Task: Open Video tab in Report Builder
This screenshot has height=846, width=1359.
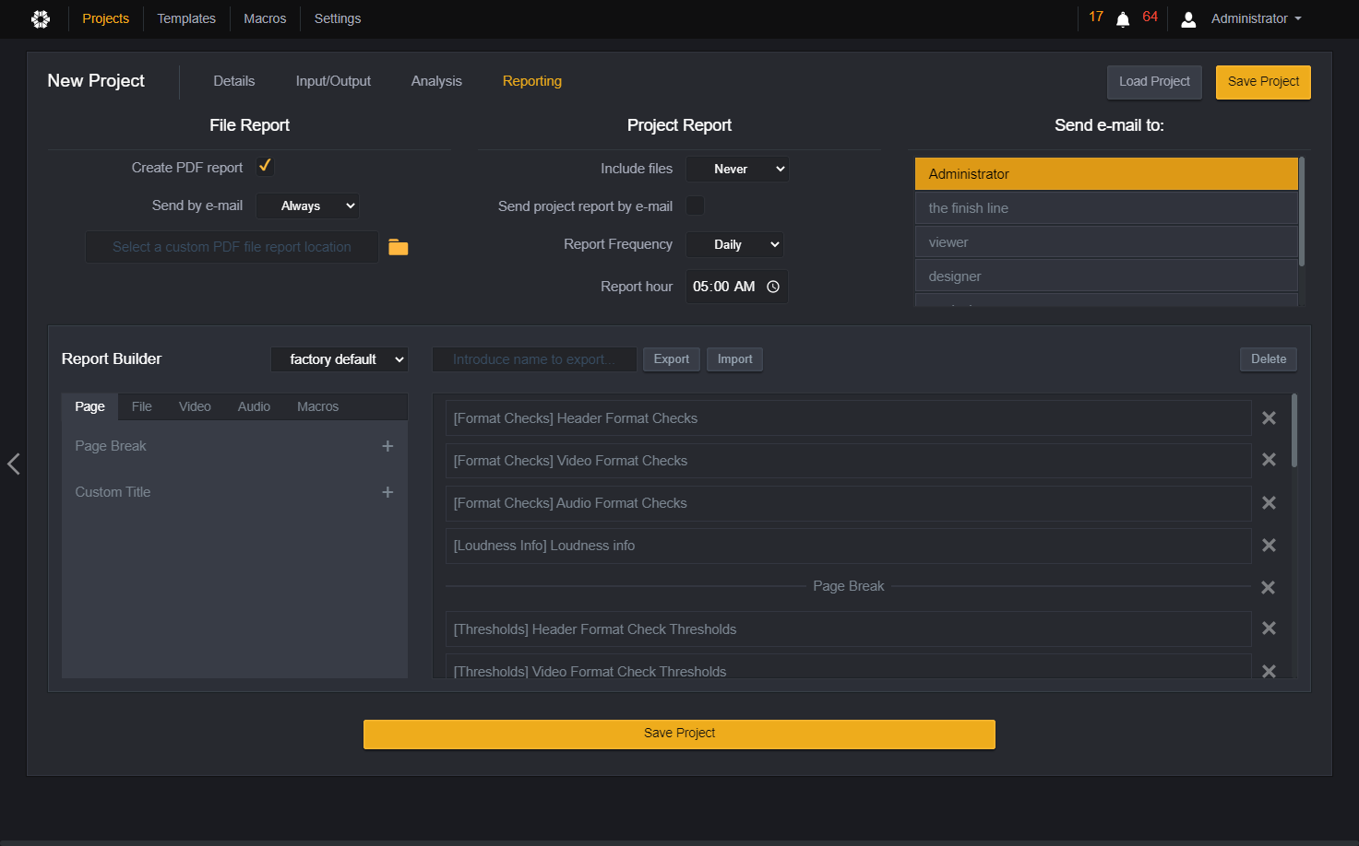Action: (x=195, y=406)
